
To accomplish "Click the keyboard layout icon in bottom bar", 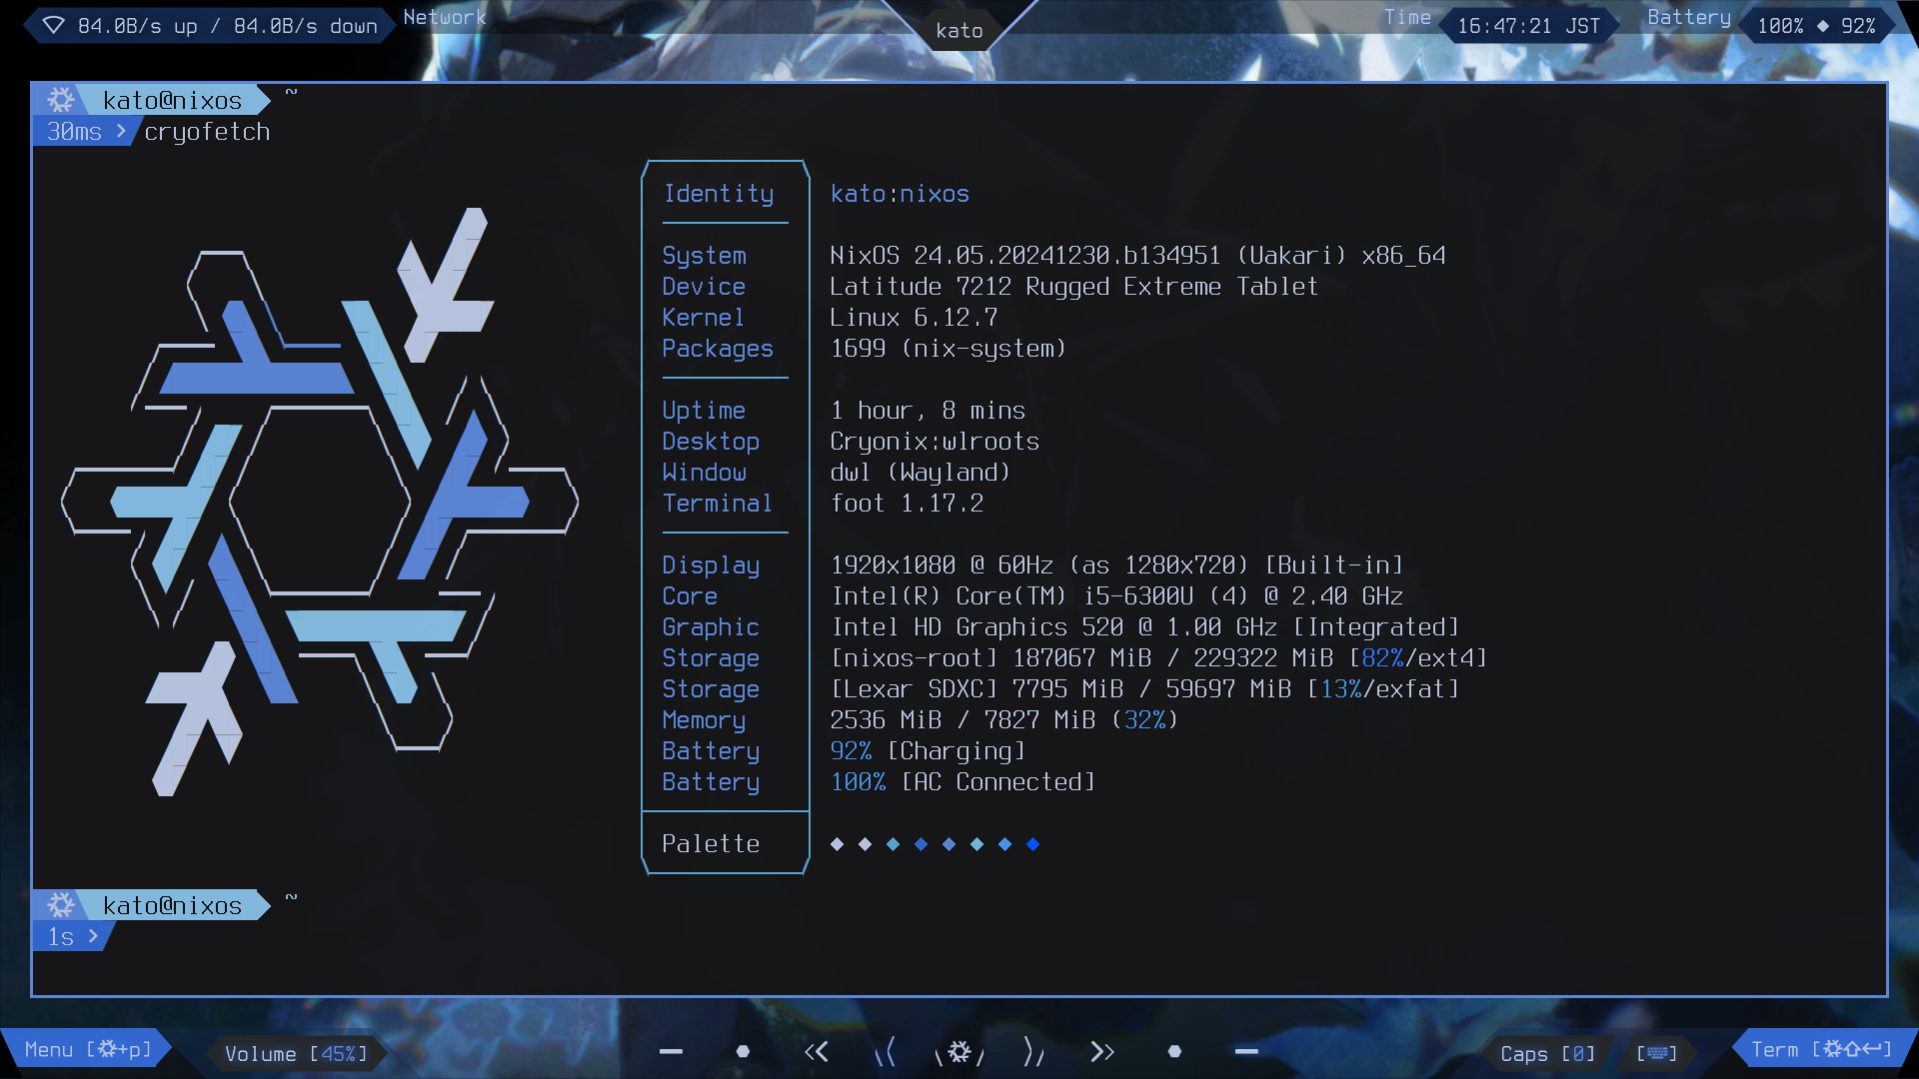I will click(1656, 1053).
